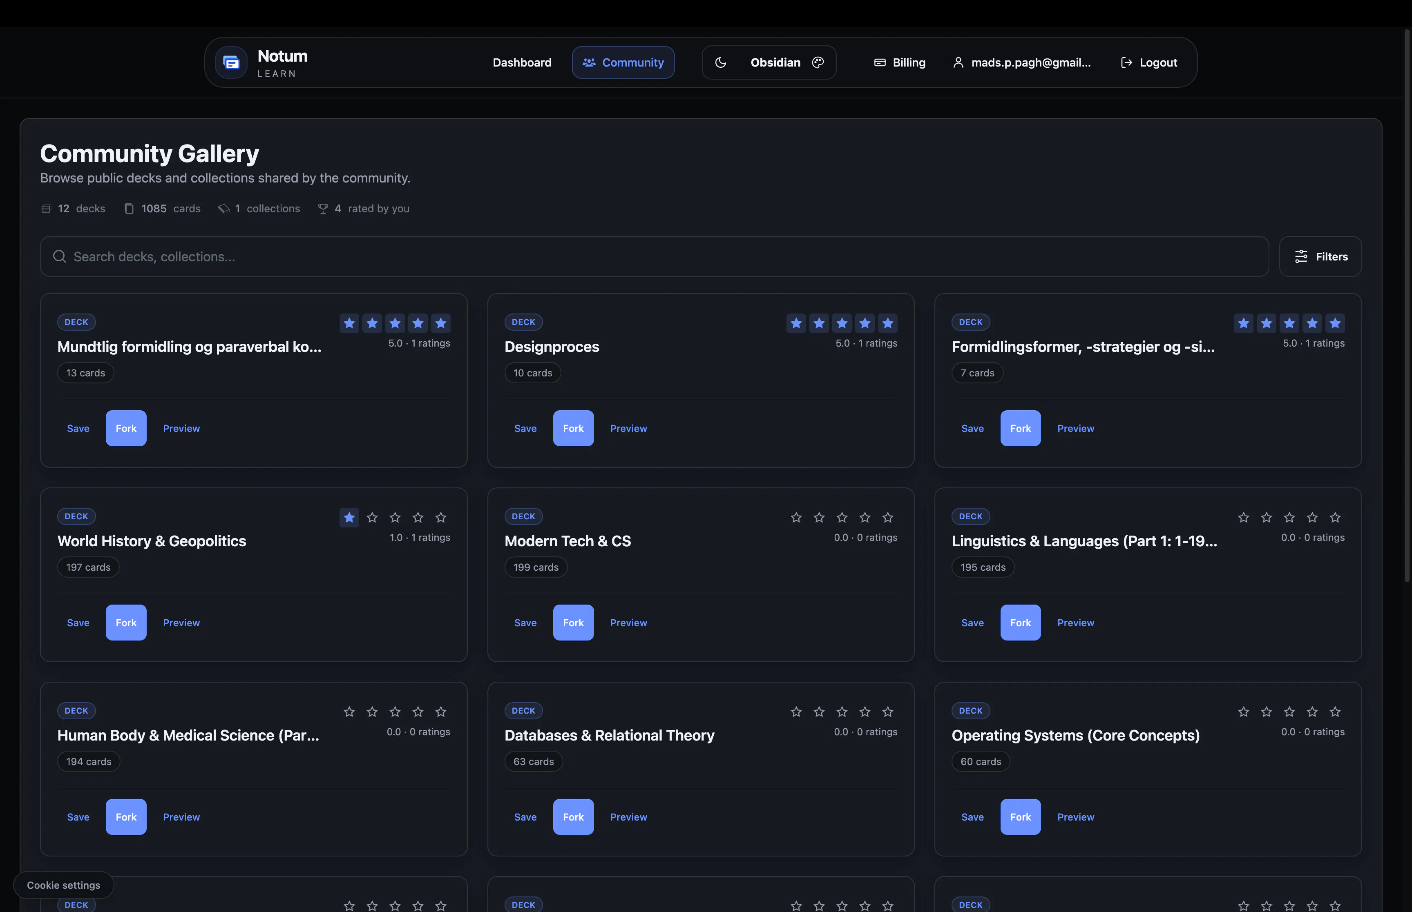Save the Mundtlig formidling deck
This screenshot has height=912, width=1412.
pyautogui.click(x=78, y=428)
